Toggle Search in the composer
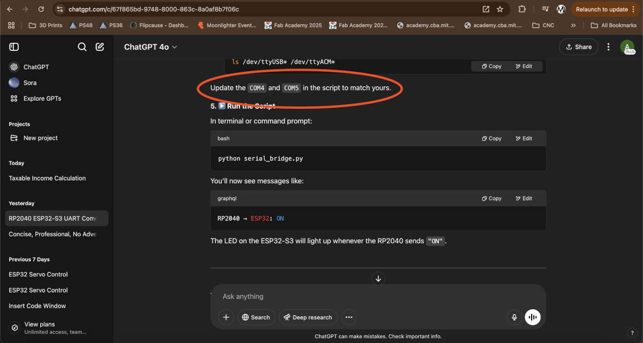The image size is (643, 343). point(256,317)
